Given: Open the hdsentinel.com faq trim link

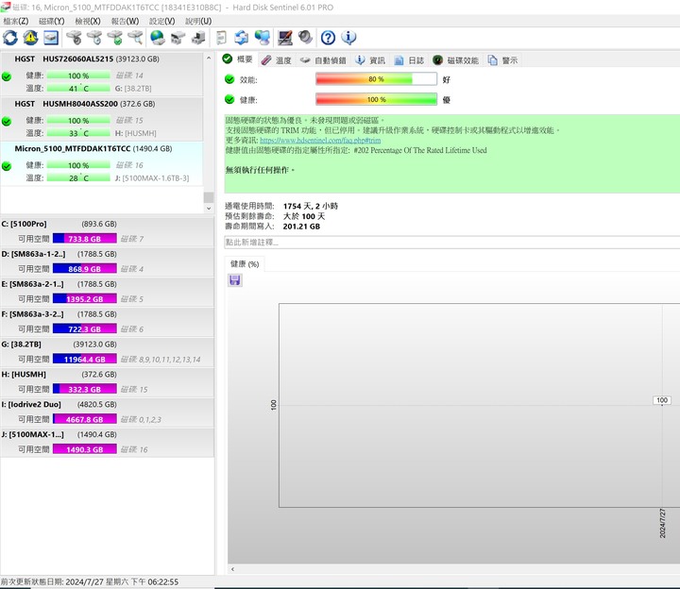Looking at the screenshot, I should click(x=320, y=140).
